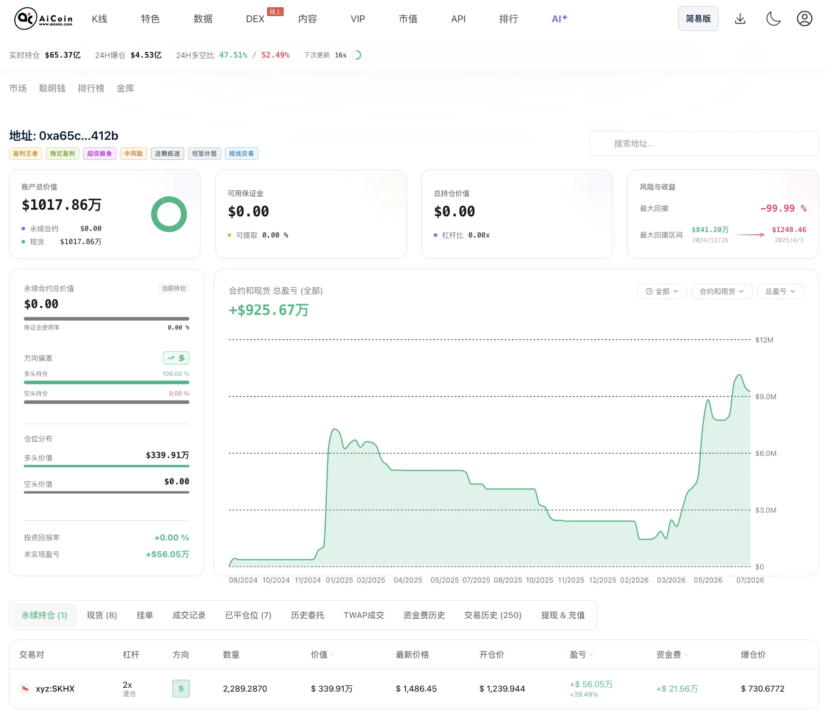Image resolution: width=825 pixels, height=722 pixels.
Task: Open the 合约和现货 dropdown
Action: coord(722,291)
